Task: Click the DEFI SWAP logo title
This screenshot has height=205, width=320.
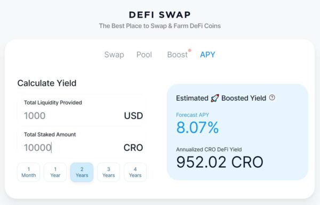Action: tap(160, 15)
